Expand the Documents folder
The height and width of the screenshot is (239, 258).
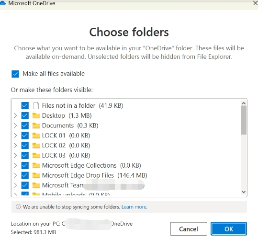point(15,125)
